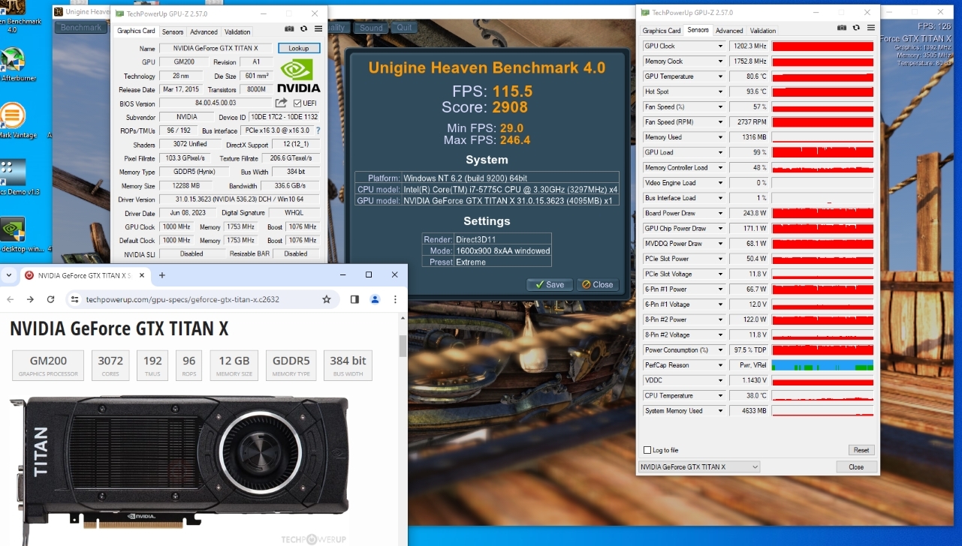Reload the Chrome page
Image resolution: width=962 pixels, height=546 pixels.
pyautogui.click(x=50, y=299)
